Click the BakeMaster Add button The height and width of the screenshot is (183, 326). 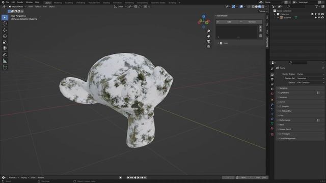point(228,22)
